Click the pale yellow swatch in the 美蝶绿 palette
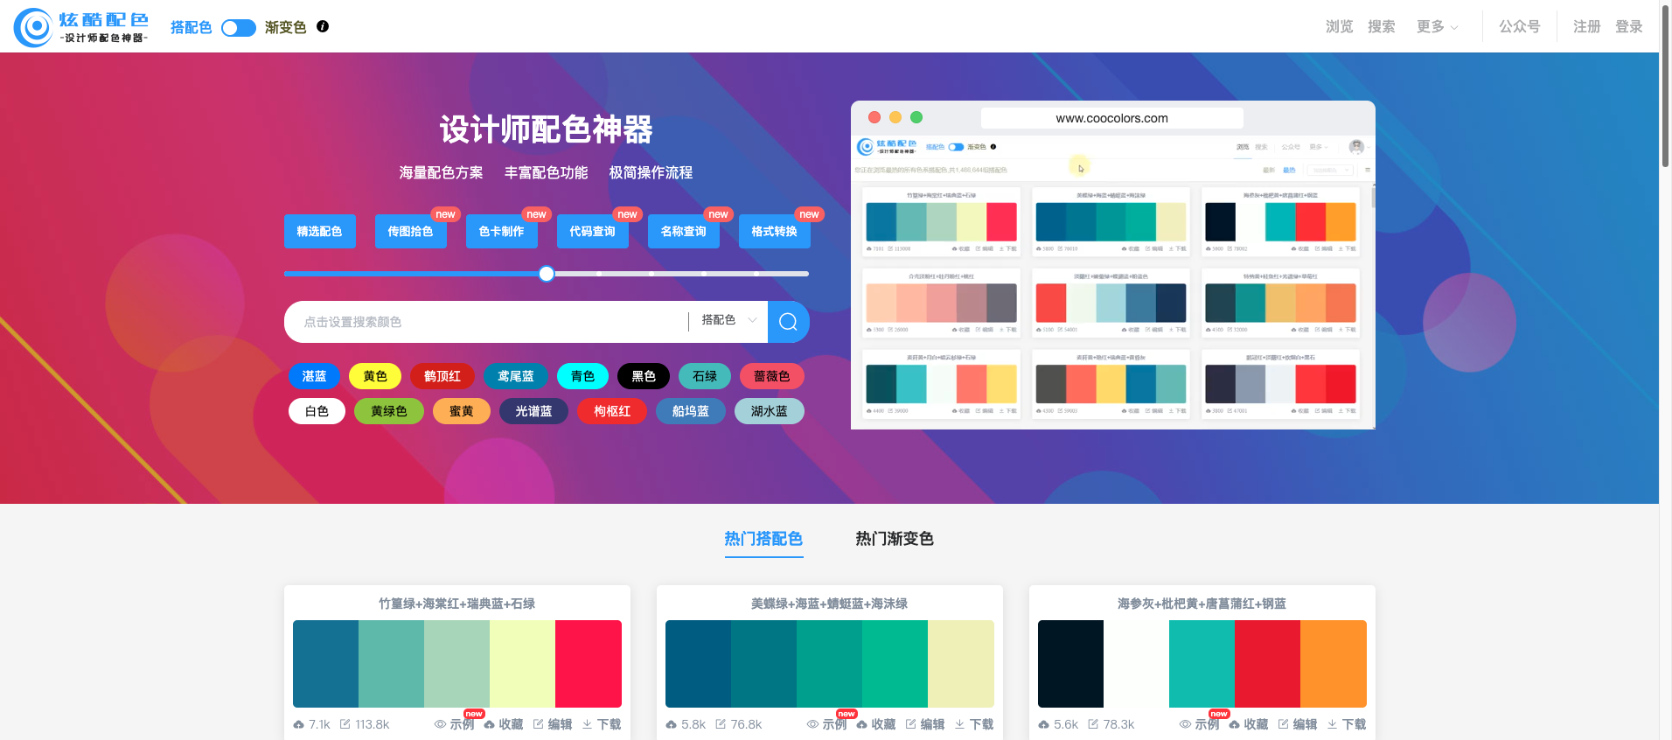The image size is (1672, 740). pyautogui.click(x=961, y=664)
